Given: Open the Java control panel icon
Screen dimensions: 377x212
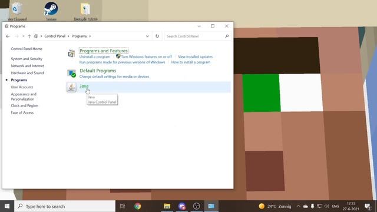Looking at the screenshot, I should 71,87.
